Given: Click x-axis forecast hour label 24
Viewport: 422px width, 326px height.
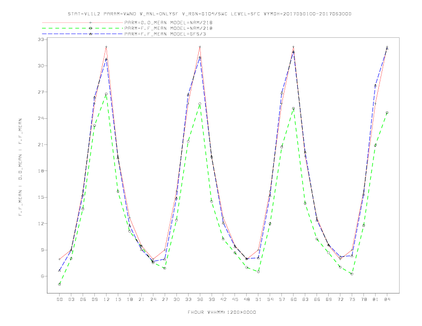Looking at the screenshot, I should click(x=153, y=299).
